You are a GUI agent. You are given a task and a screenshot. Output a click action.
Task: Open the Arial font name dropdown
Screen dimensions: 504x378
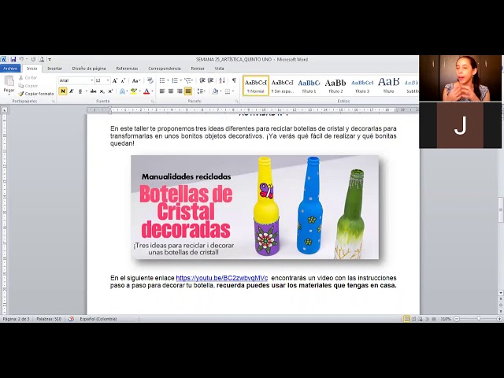coord(92,80)
